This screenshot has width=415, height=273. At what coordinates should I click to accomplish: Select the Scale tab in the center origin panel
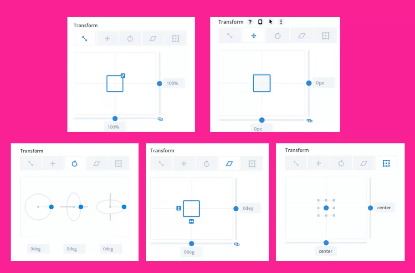(296, 163)
